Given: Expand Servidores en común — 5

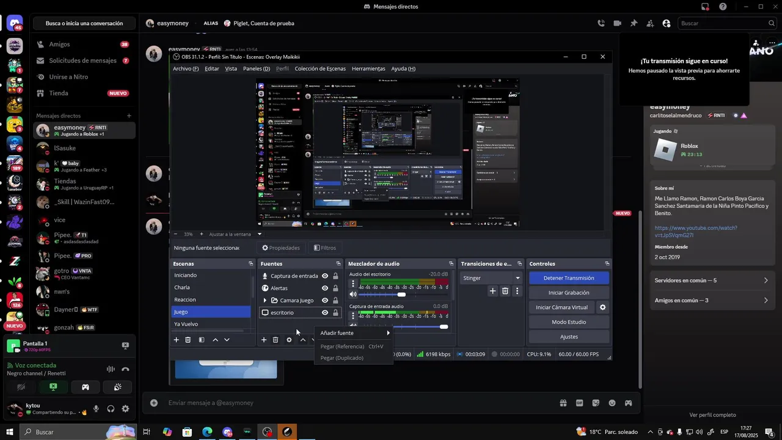Looking at the screenshot, I should [711, 280].
